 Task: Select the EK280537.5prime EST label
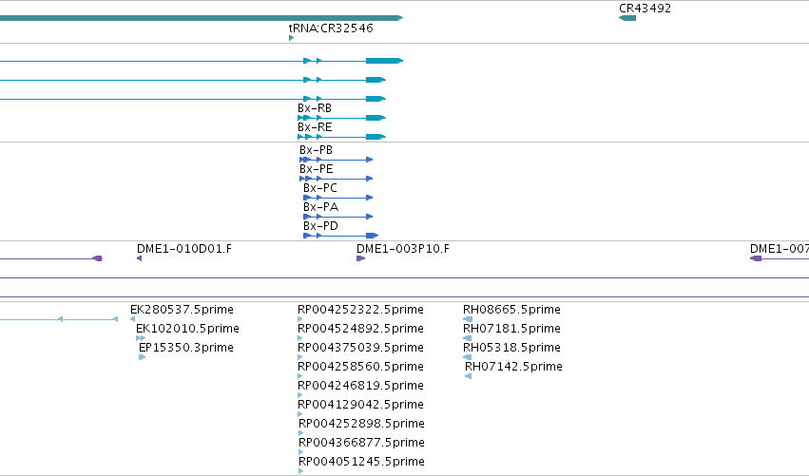click(183, 310)
